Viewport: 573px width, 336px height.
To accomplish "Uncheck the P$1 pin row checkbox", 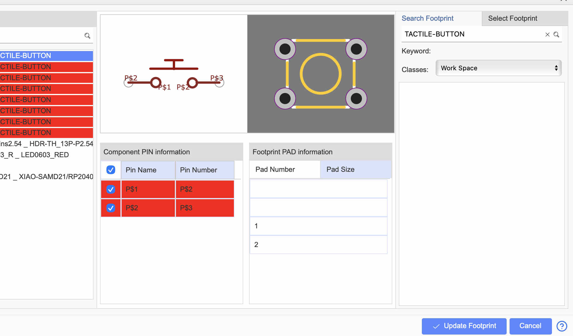I will coord(111,189).
